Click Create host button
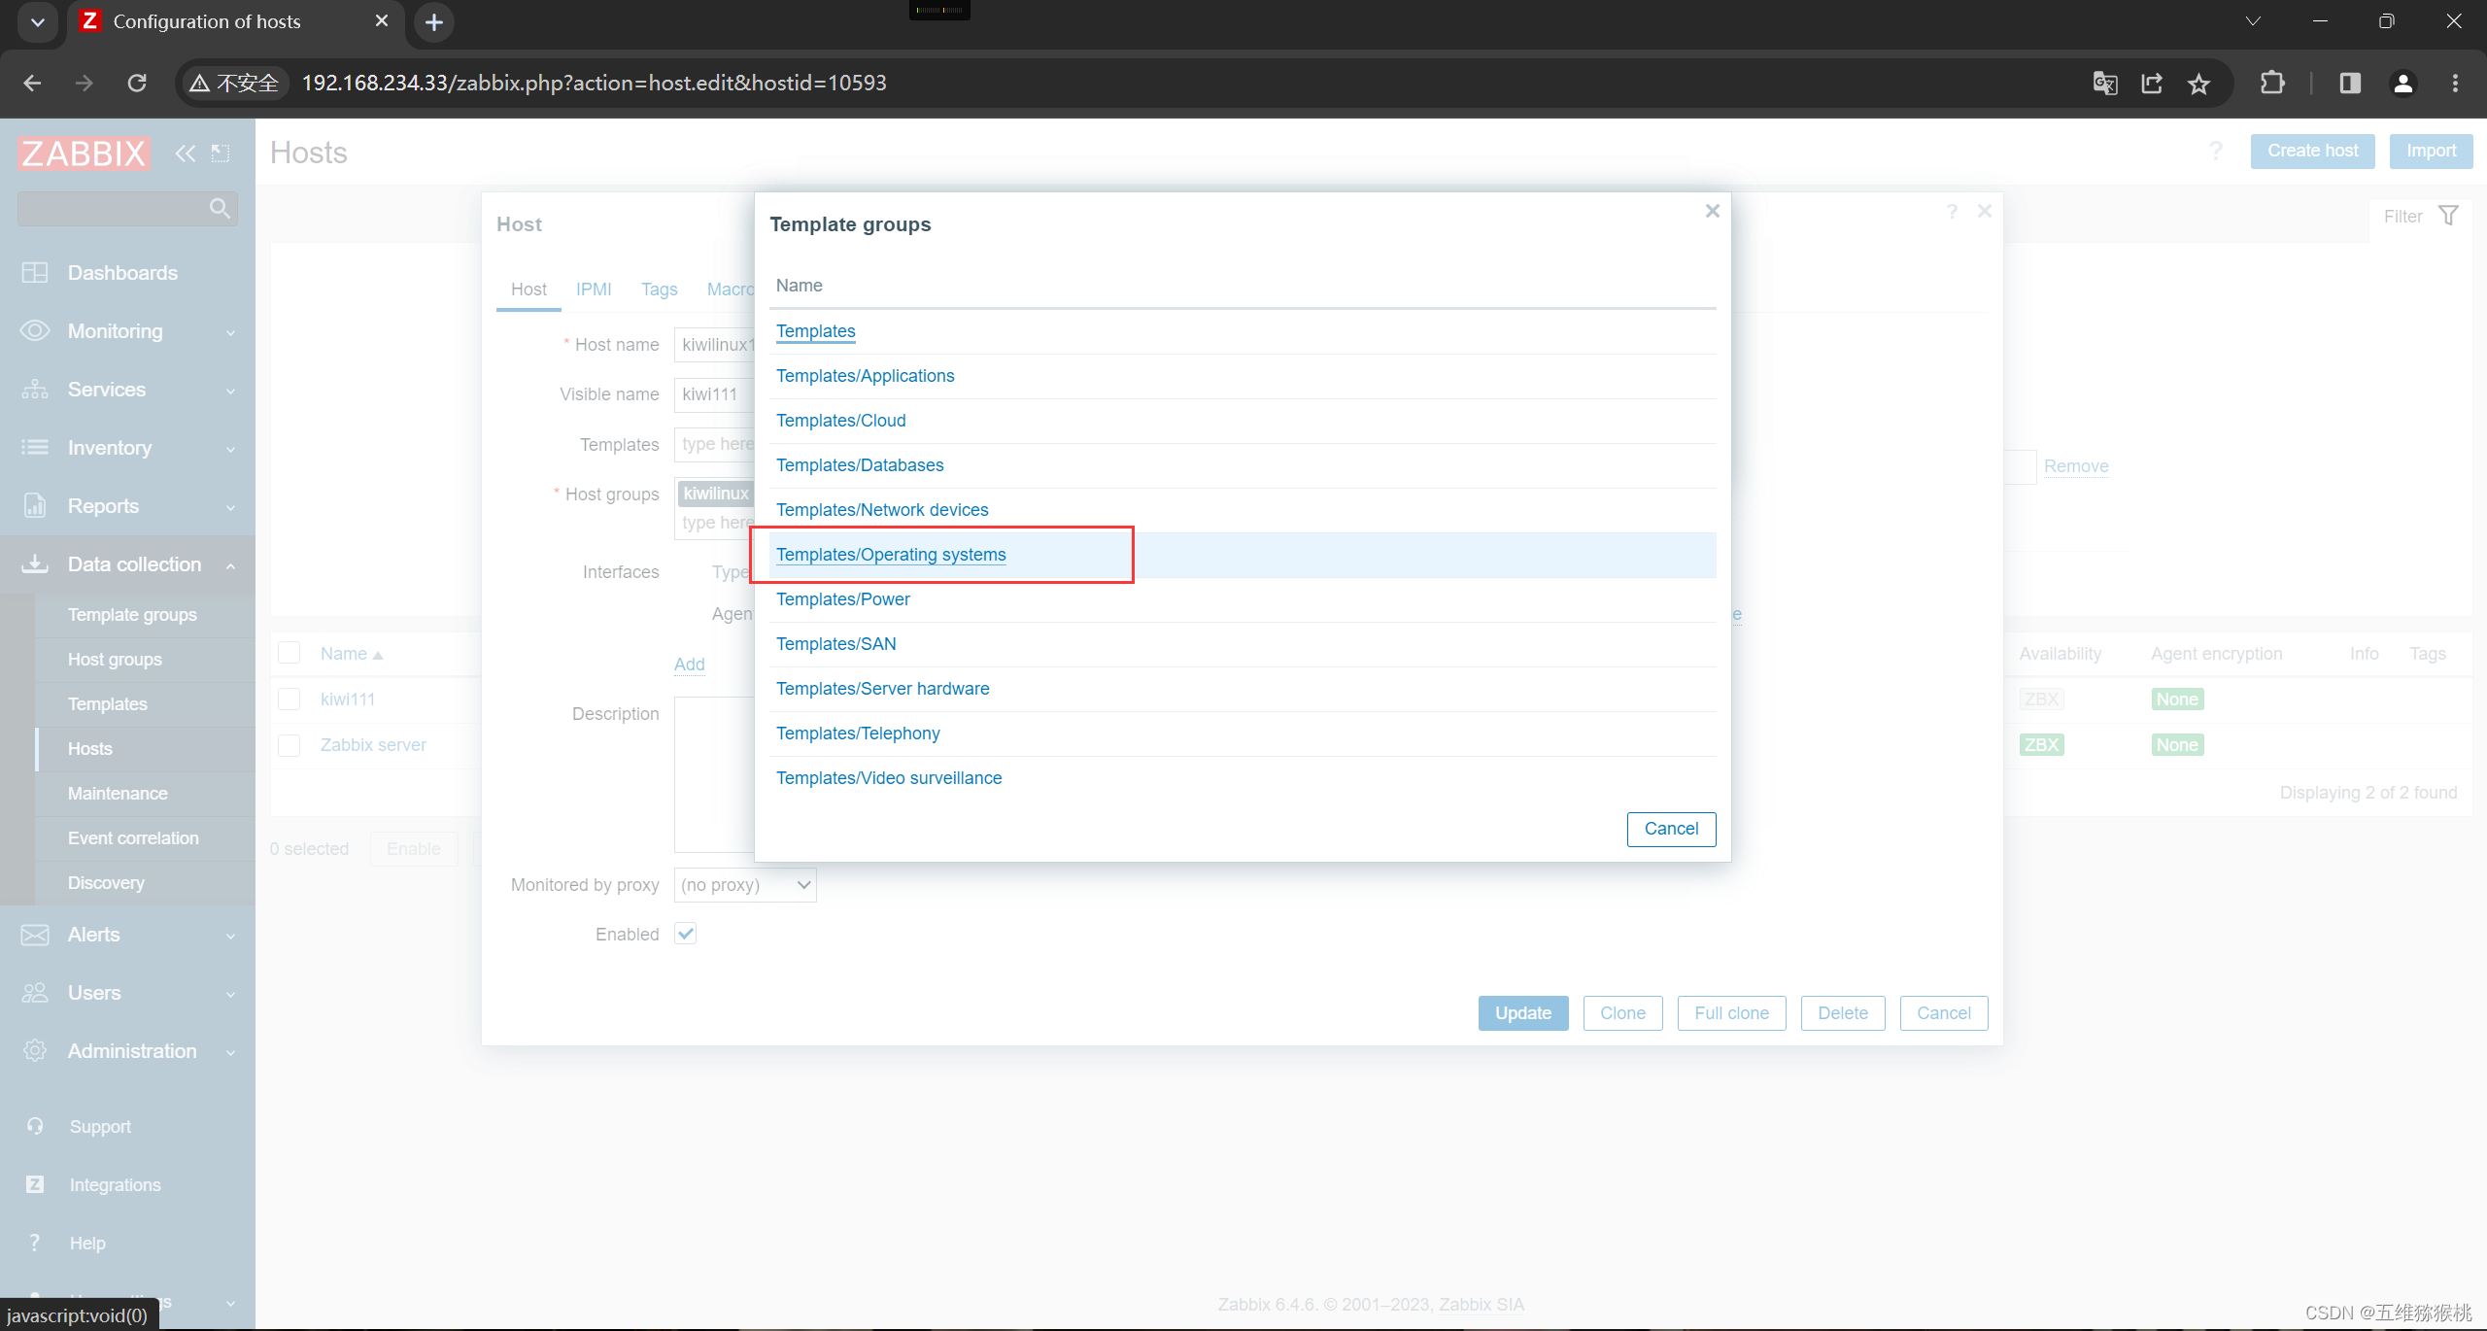Viewport: 2487px width, 1331px height. [2312, 152]
